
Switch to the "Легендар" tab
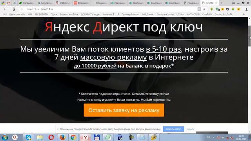(27, 3)
